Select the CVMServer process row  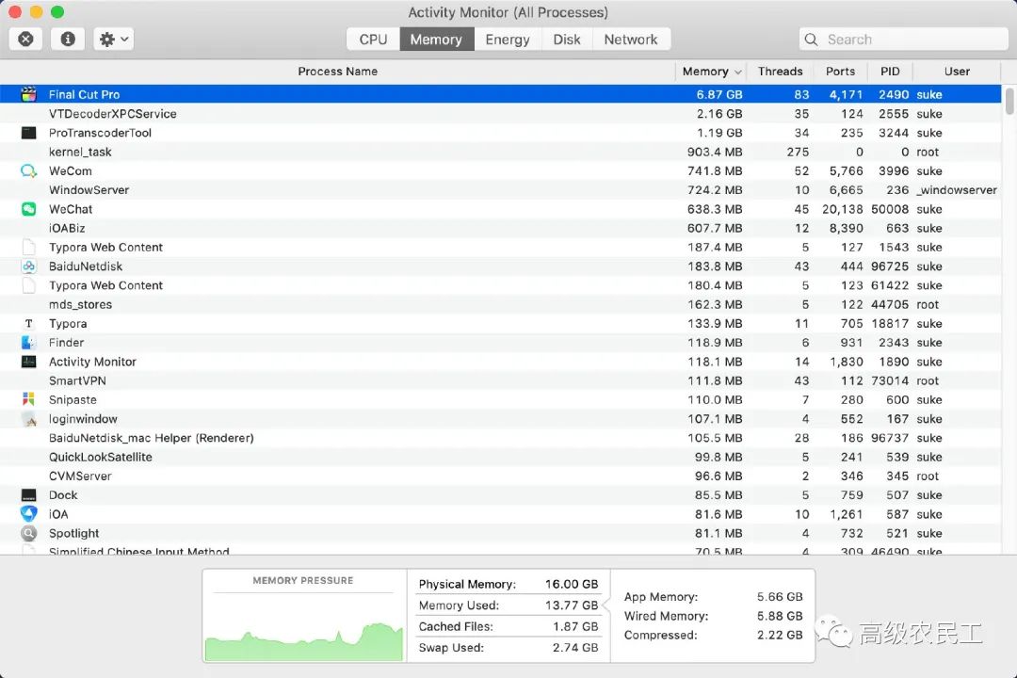tap(500, 476)
